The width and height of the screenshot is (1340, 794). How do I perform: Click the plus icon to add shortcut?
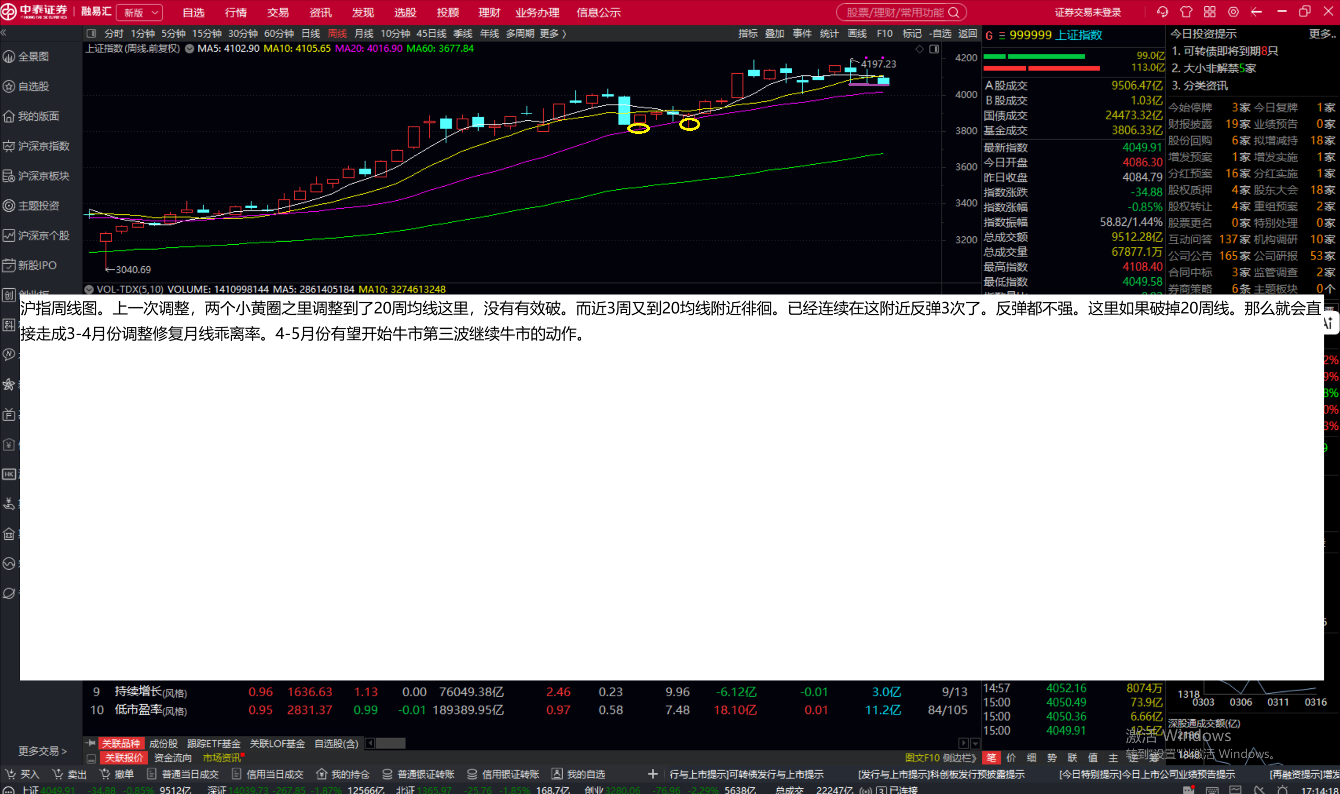click(652, 774)
